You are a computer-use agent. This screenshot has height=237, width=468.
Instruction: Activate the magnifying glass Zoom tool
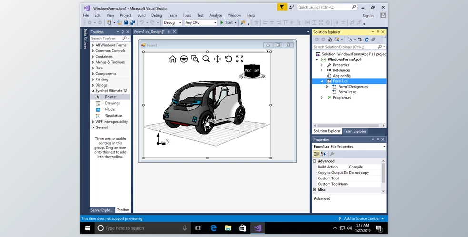[x=206, y=59]
